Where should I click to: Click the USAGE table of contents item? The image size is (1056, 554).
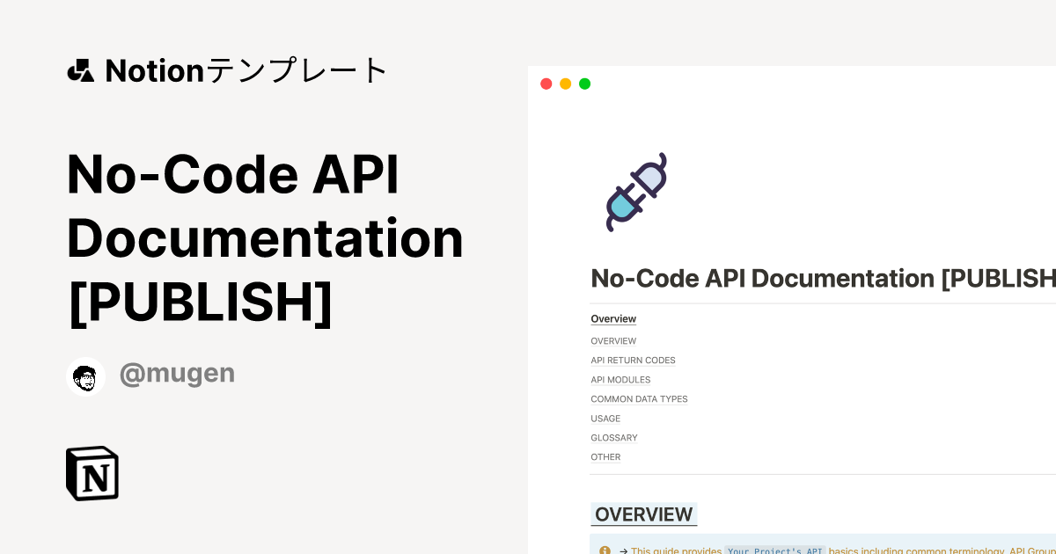(605, 419)
